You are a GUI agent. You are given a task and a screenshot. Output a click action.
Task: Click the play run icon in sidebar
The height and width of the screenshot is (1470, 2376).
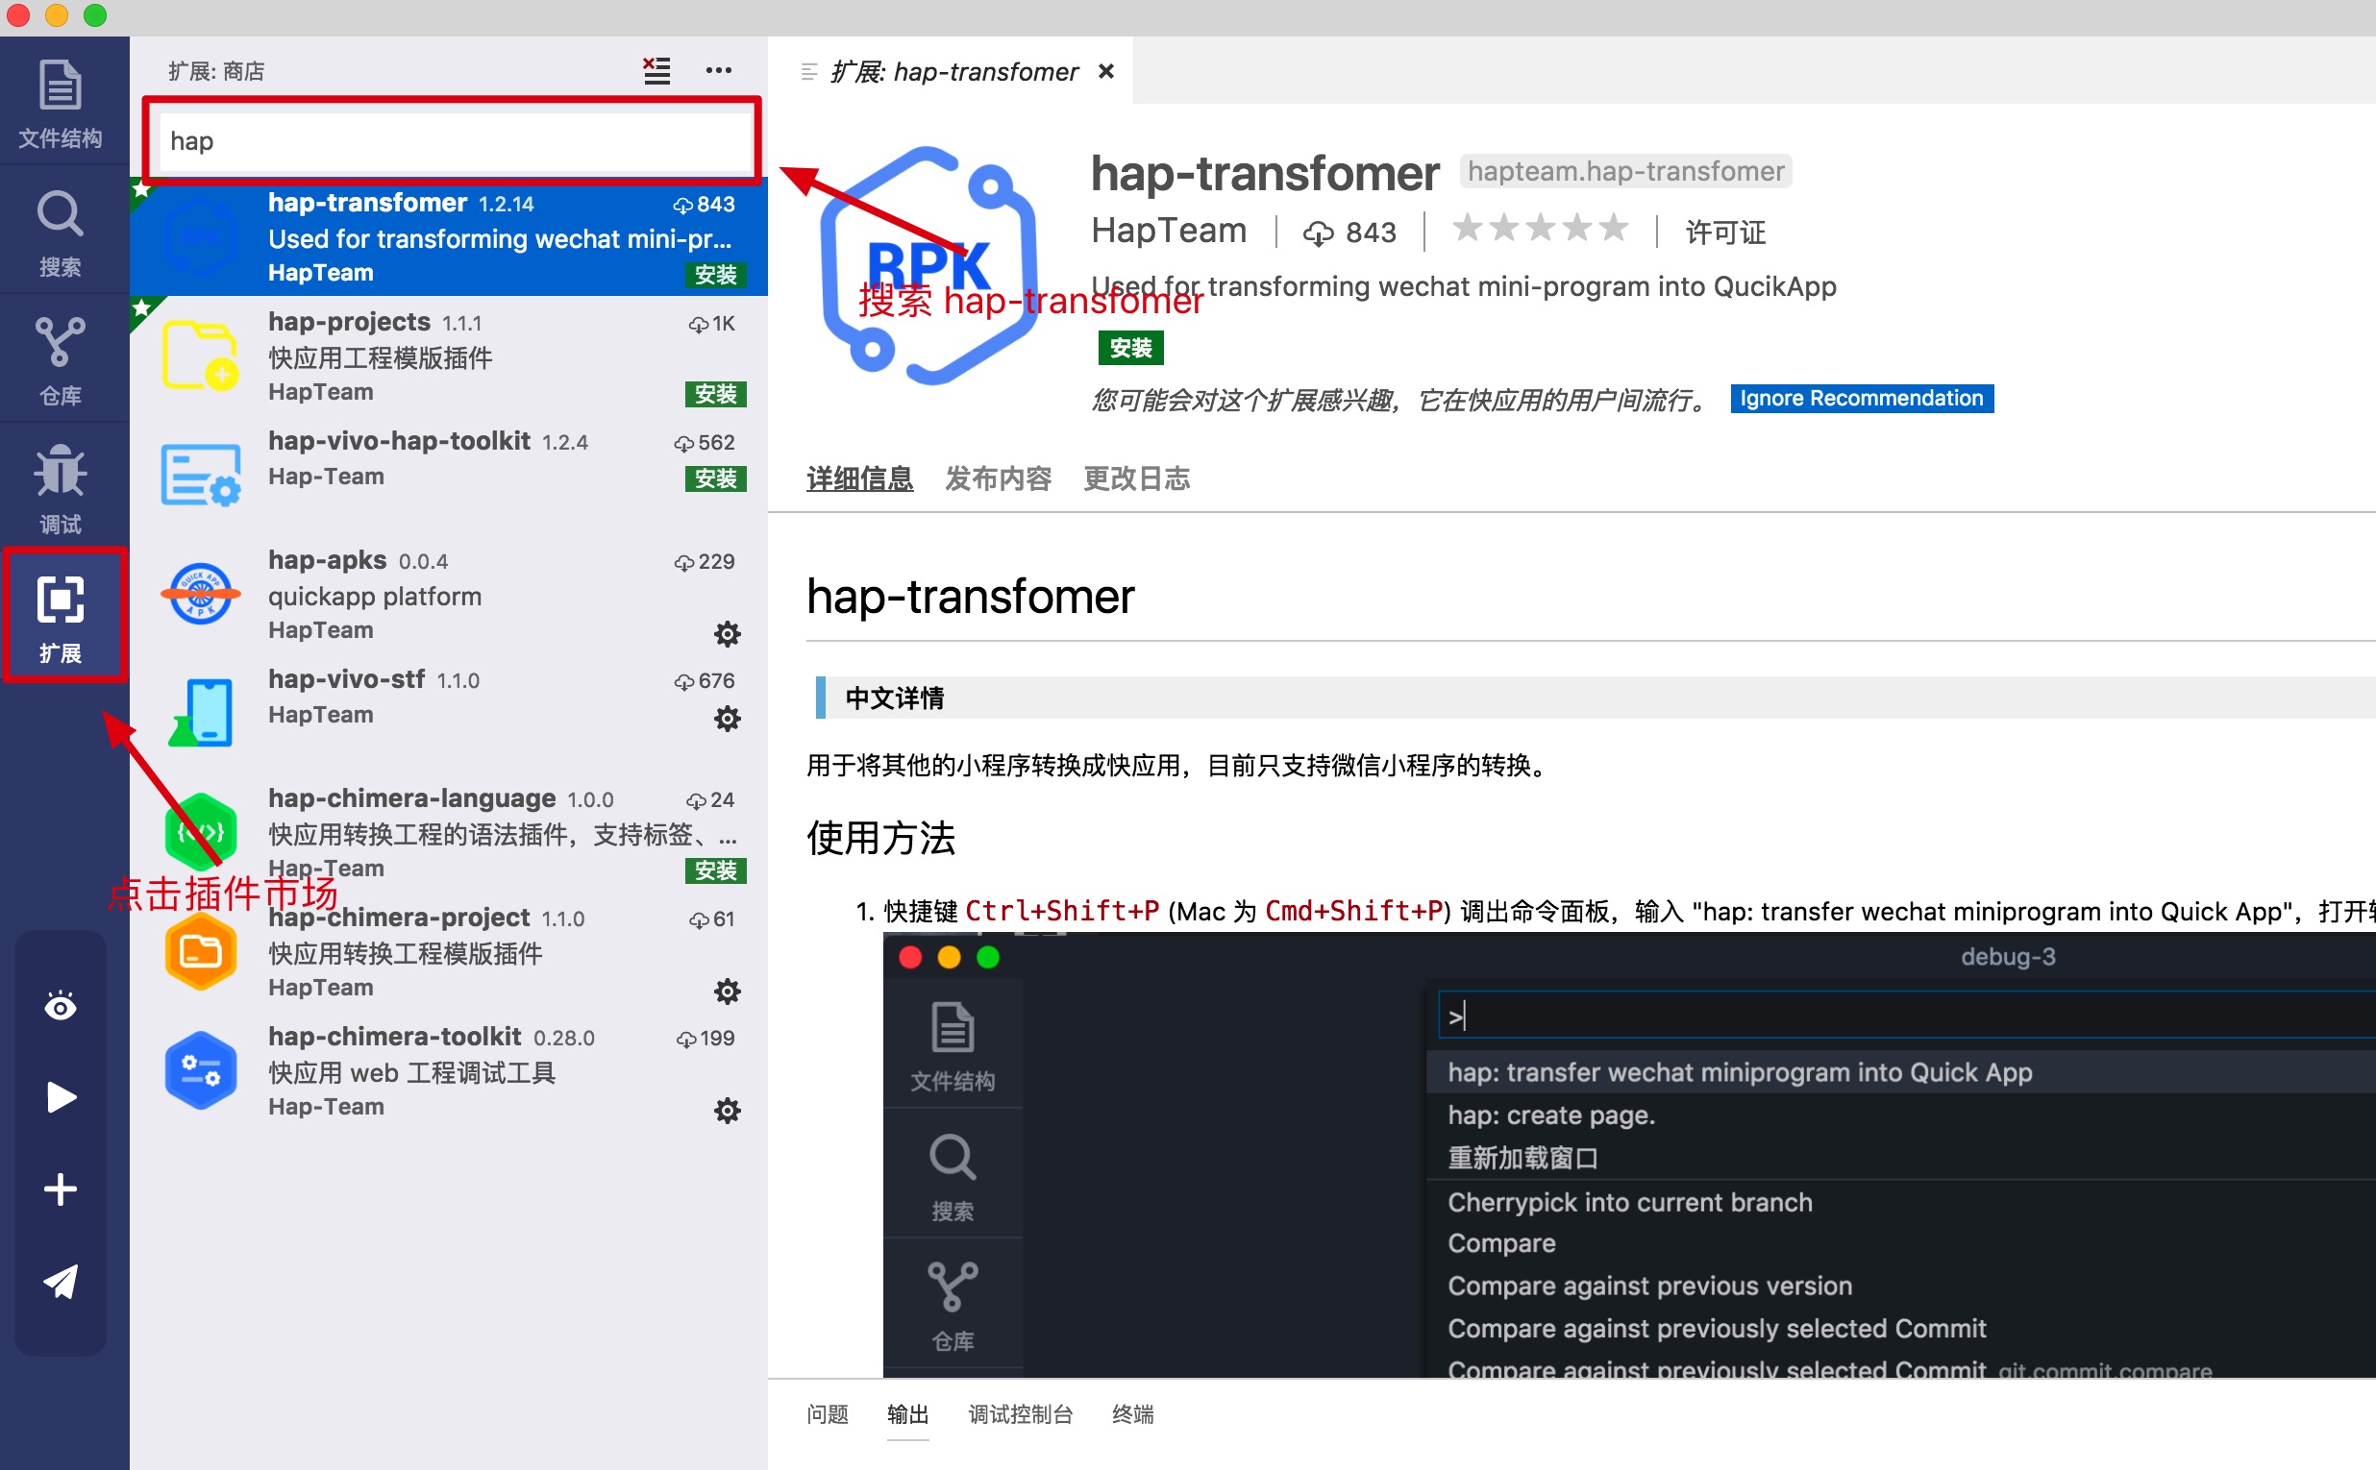pos(61,1097)
